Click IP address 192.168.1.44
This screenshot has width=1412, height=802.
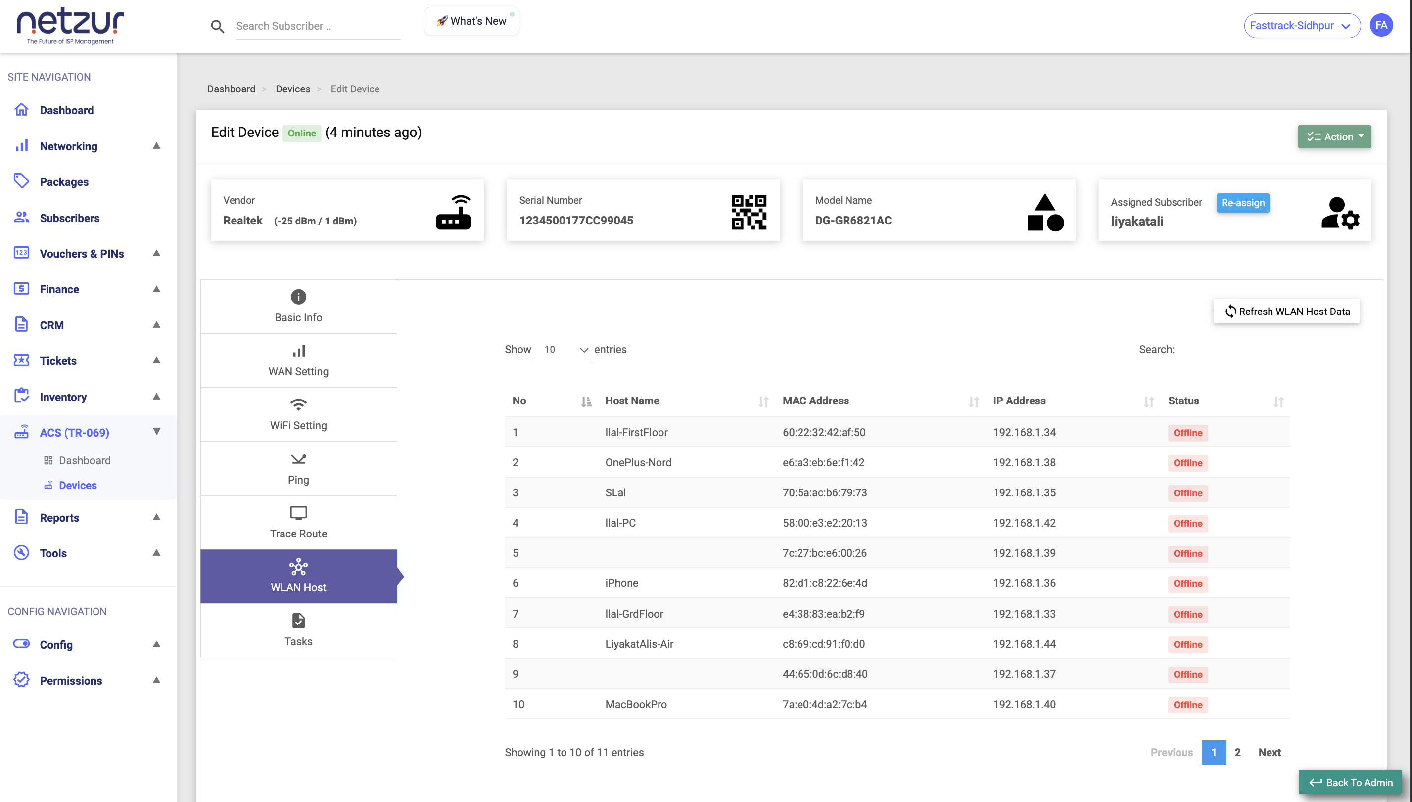(x=1024, y=643)
